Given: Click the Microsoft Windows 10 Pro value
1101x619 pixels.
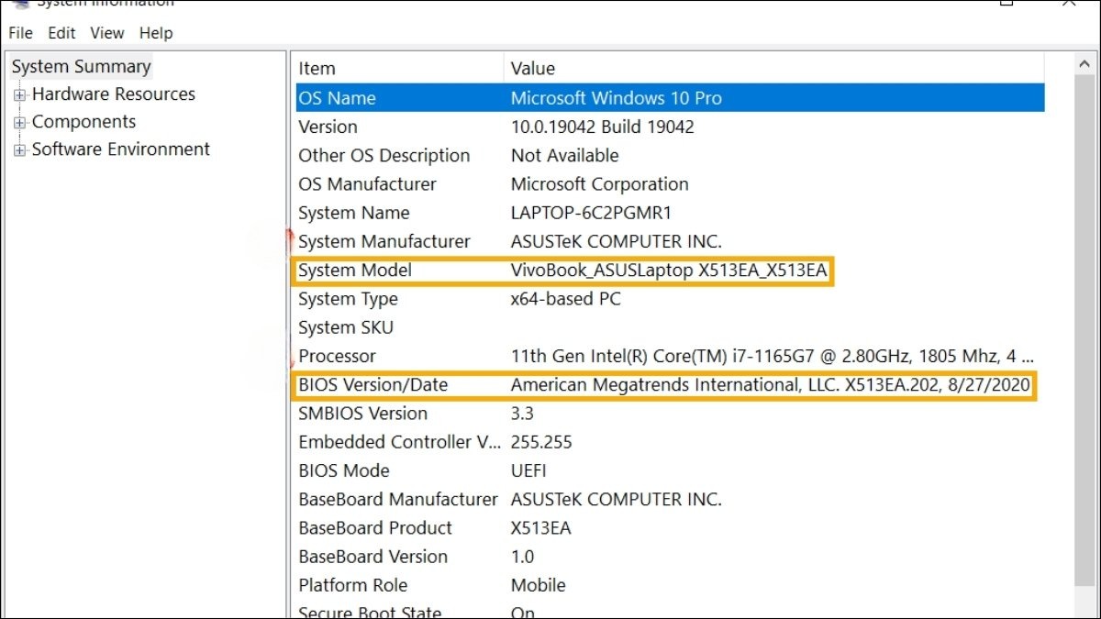Looking at the screenshot, I should click(x=616, y=98).
